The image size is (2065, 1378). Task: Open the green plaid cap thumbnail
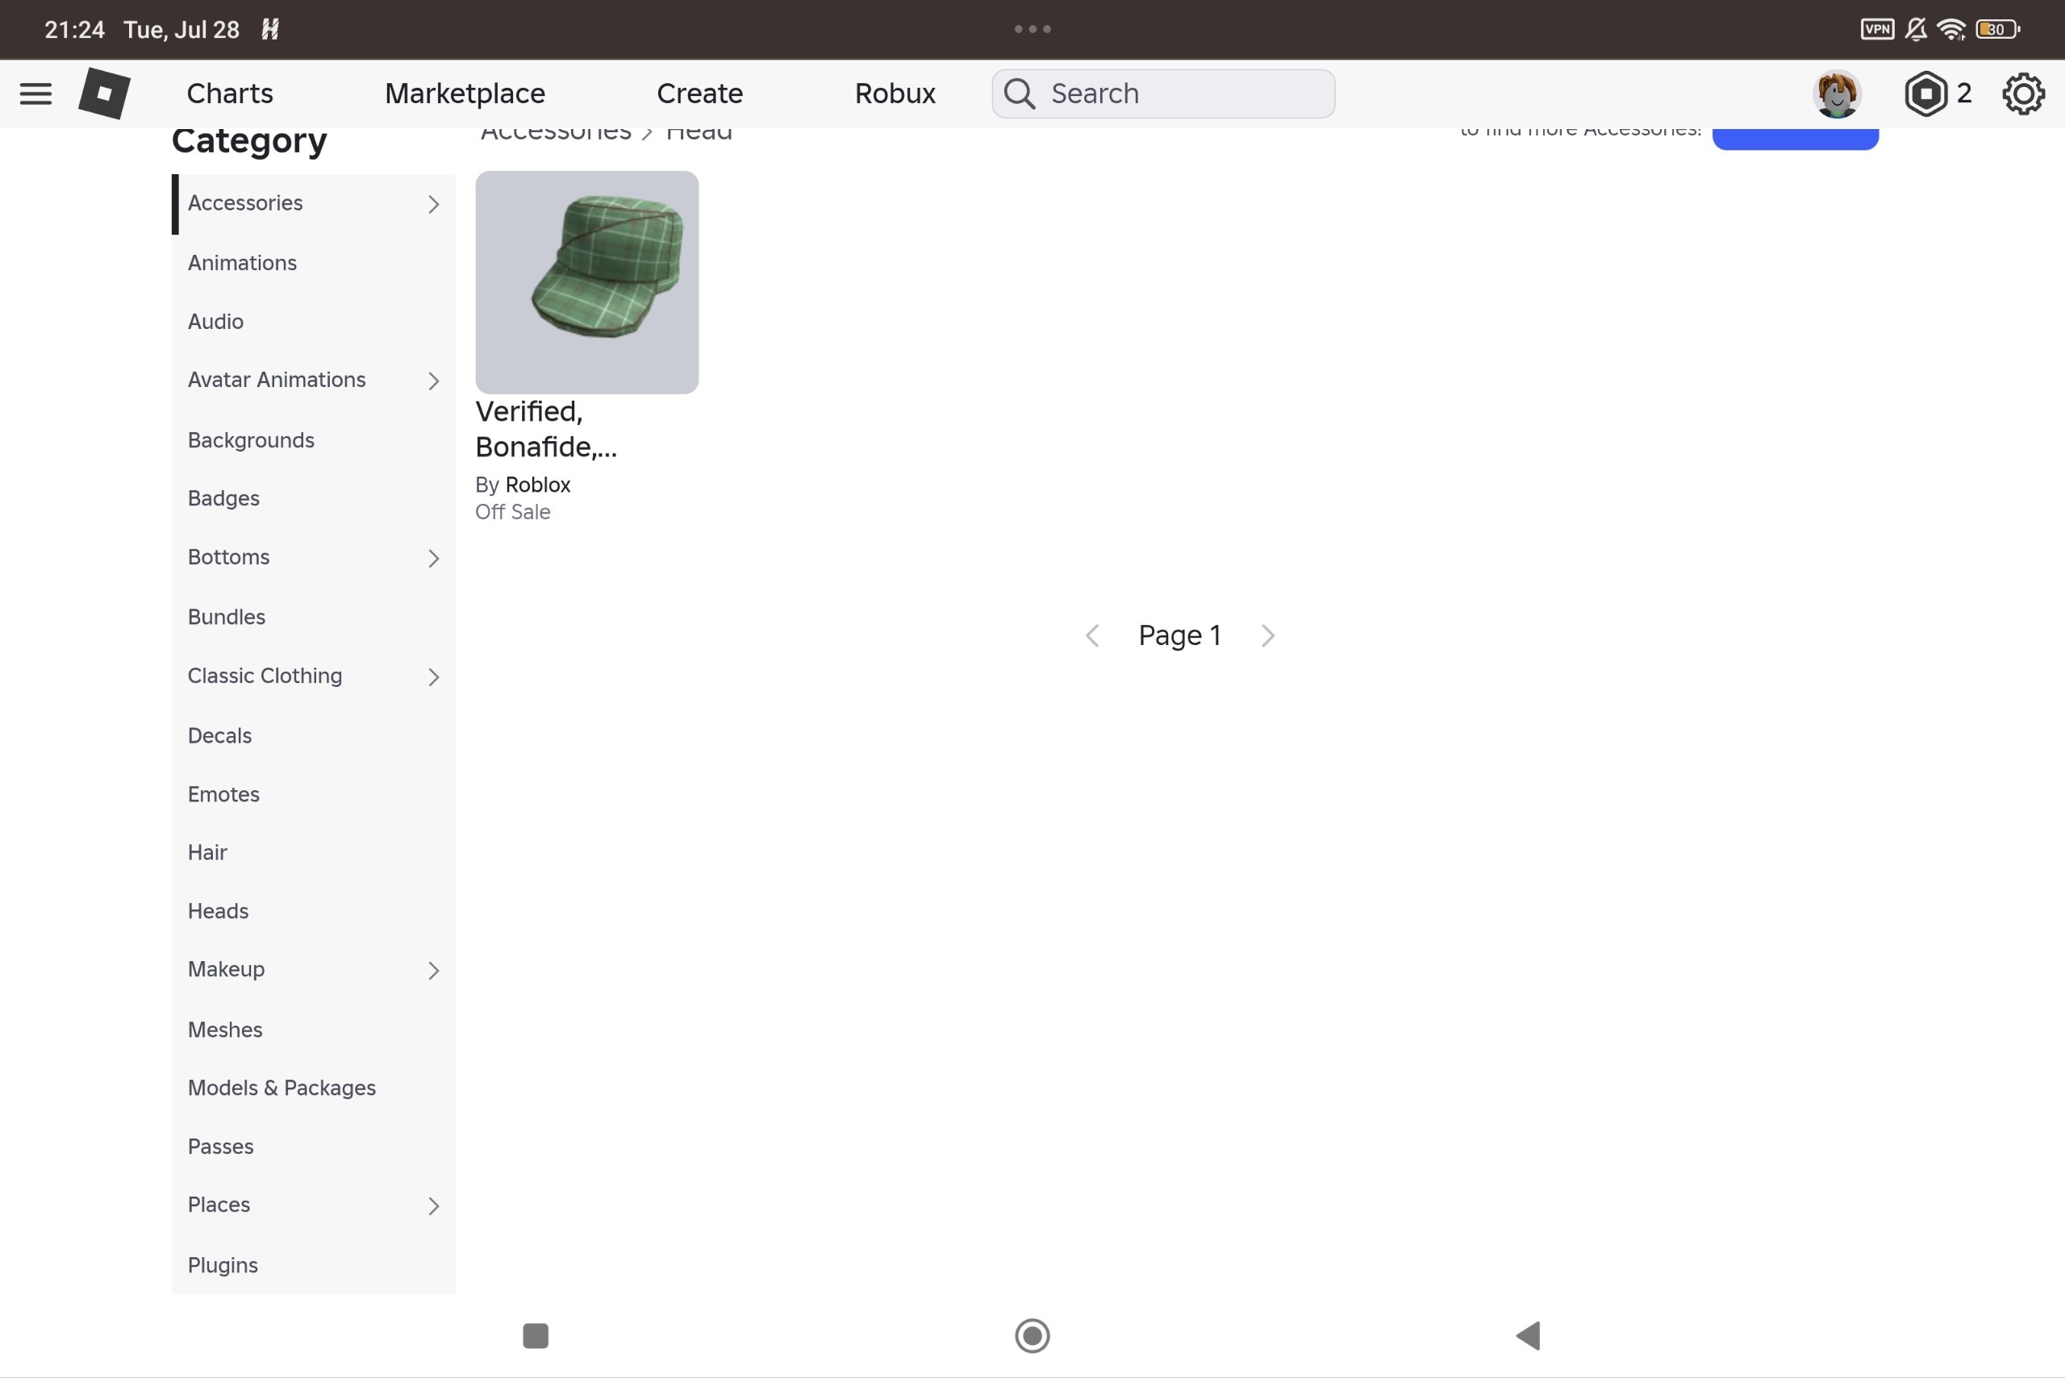coord(587,282)
